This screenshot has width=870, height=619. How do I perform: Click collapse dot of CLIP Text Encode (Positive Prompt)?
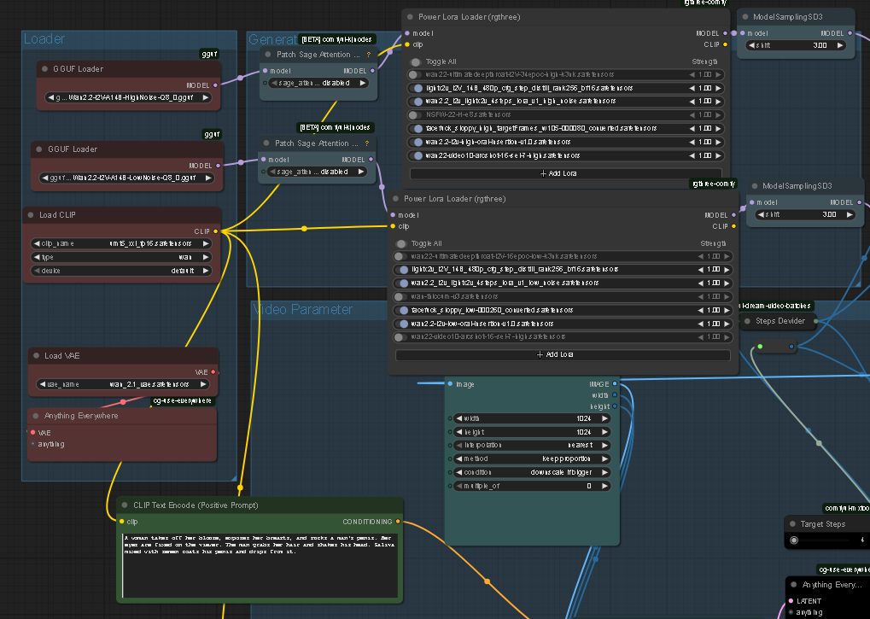pyautogui.click(x=125, y=505)
